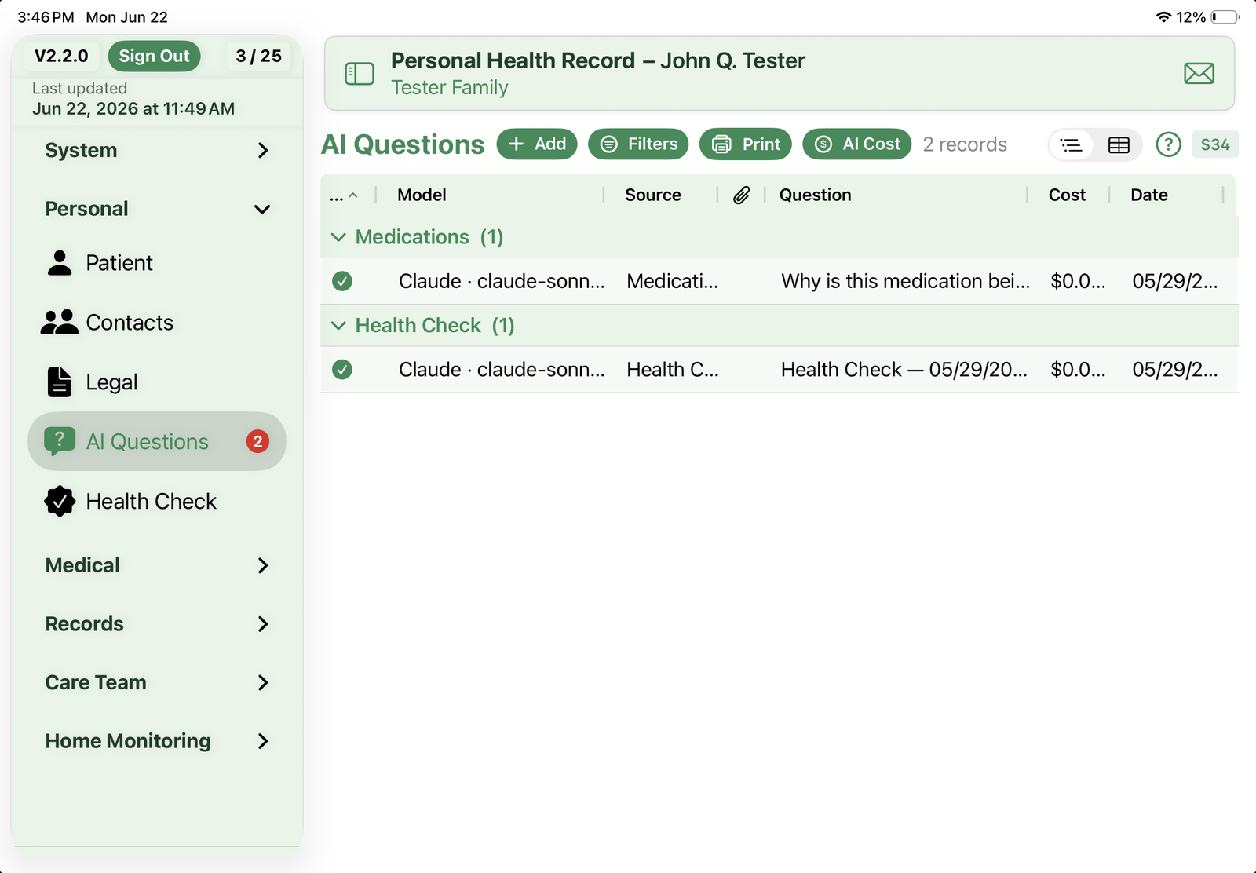This screenshot has width=1256, height=873.
Task: Add a new AI question
Action: [x=537, y=144]
